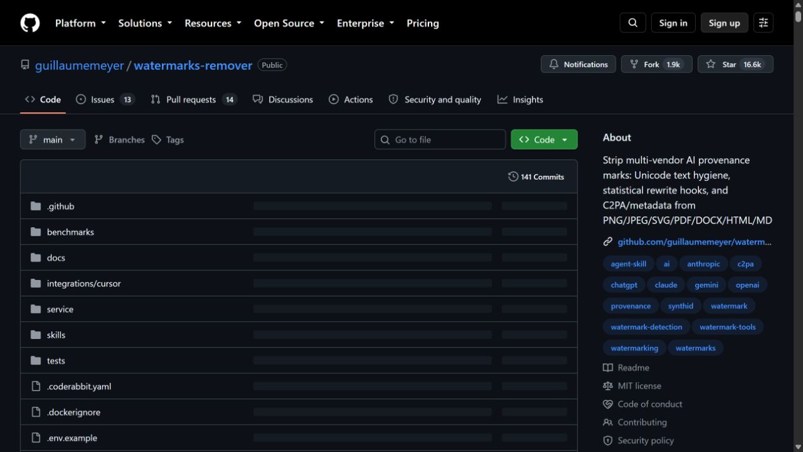The height and width of the screenshot is (452, 803).
Task: Click the skills folder icon
Action: 36,335
